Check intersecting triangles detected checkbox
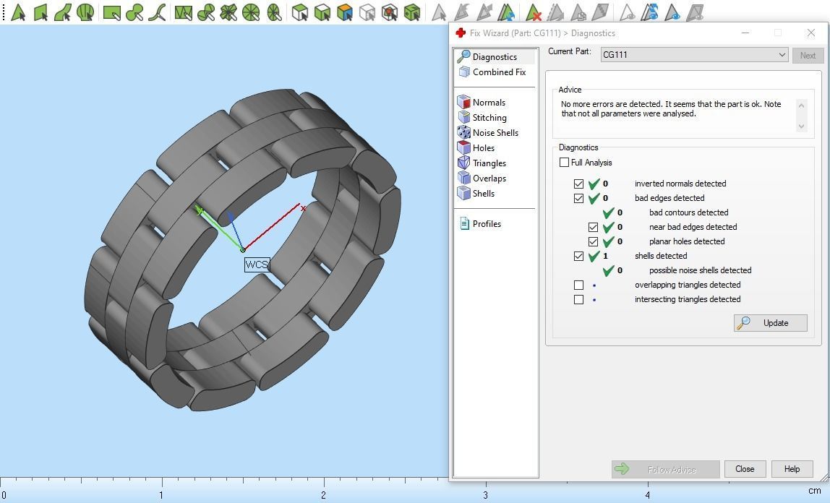The height and width of the screenshot is (503, 830). pyautogui.click(x=578, y=299)
